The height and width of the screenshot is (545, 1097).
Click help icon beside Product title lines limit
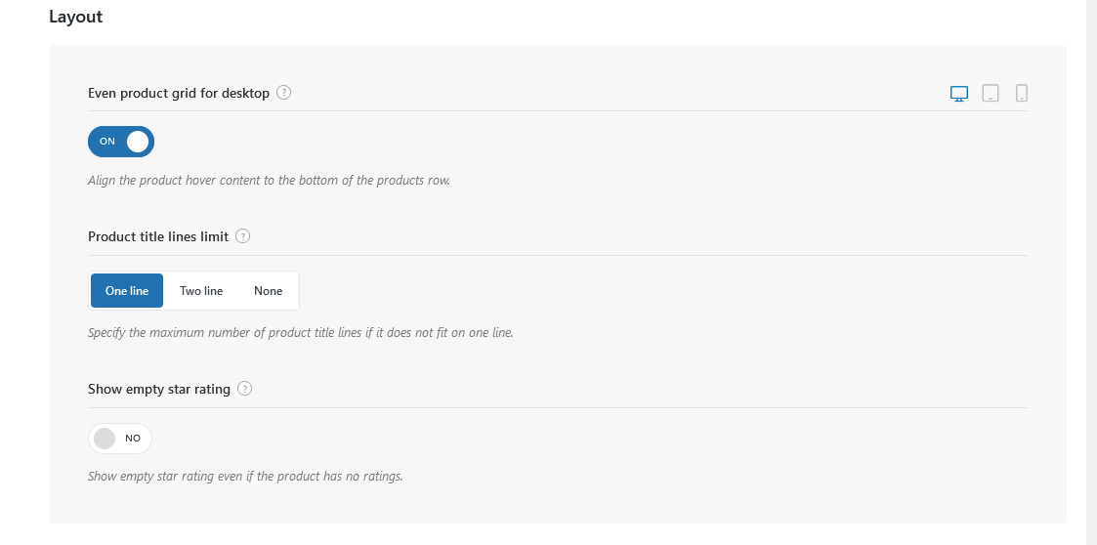click(x=243, y=236)
